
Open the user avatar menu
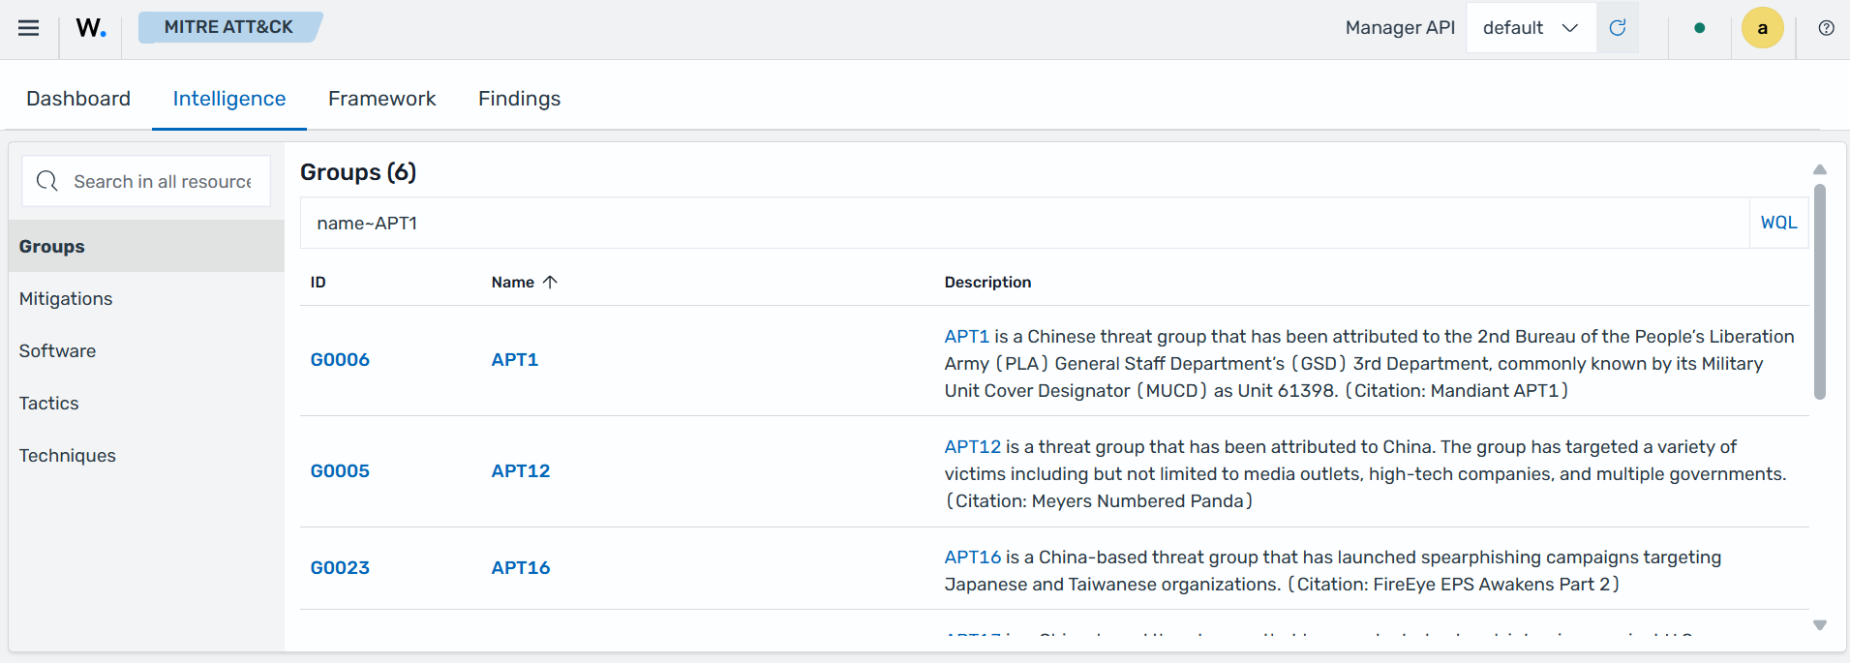(1763, 28)
